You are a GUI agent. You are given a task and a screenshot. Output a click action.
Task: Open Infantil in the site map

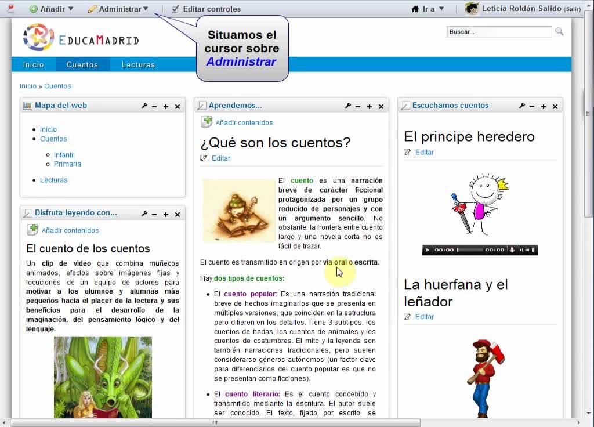click(64, 154)
